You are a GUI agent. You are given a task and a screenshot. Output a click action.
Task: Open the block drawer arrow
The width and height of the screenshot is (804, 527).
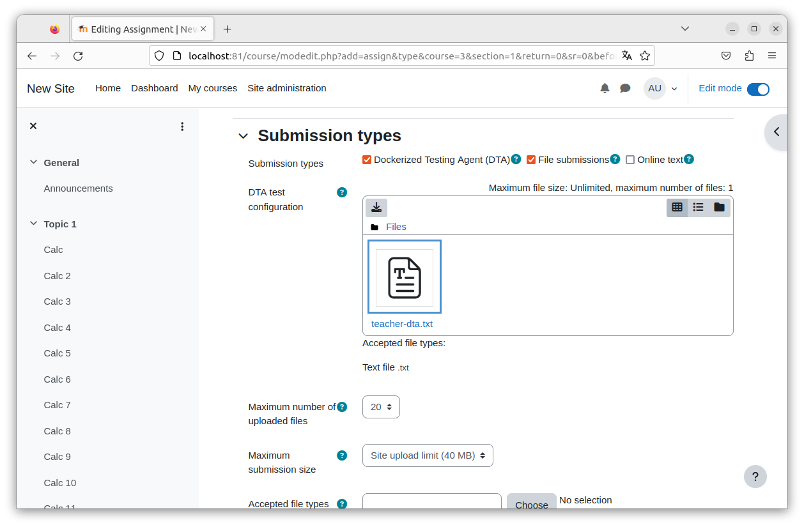(777, 132)
